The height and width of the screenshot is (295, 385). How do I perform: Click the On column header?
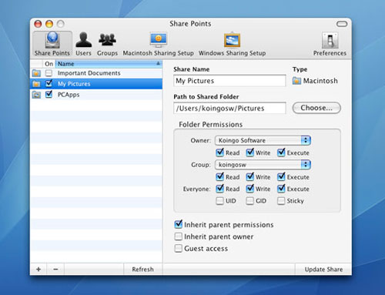click(49, 64)
